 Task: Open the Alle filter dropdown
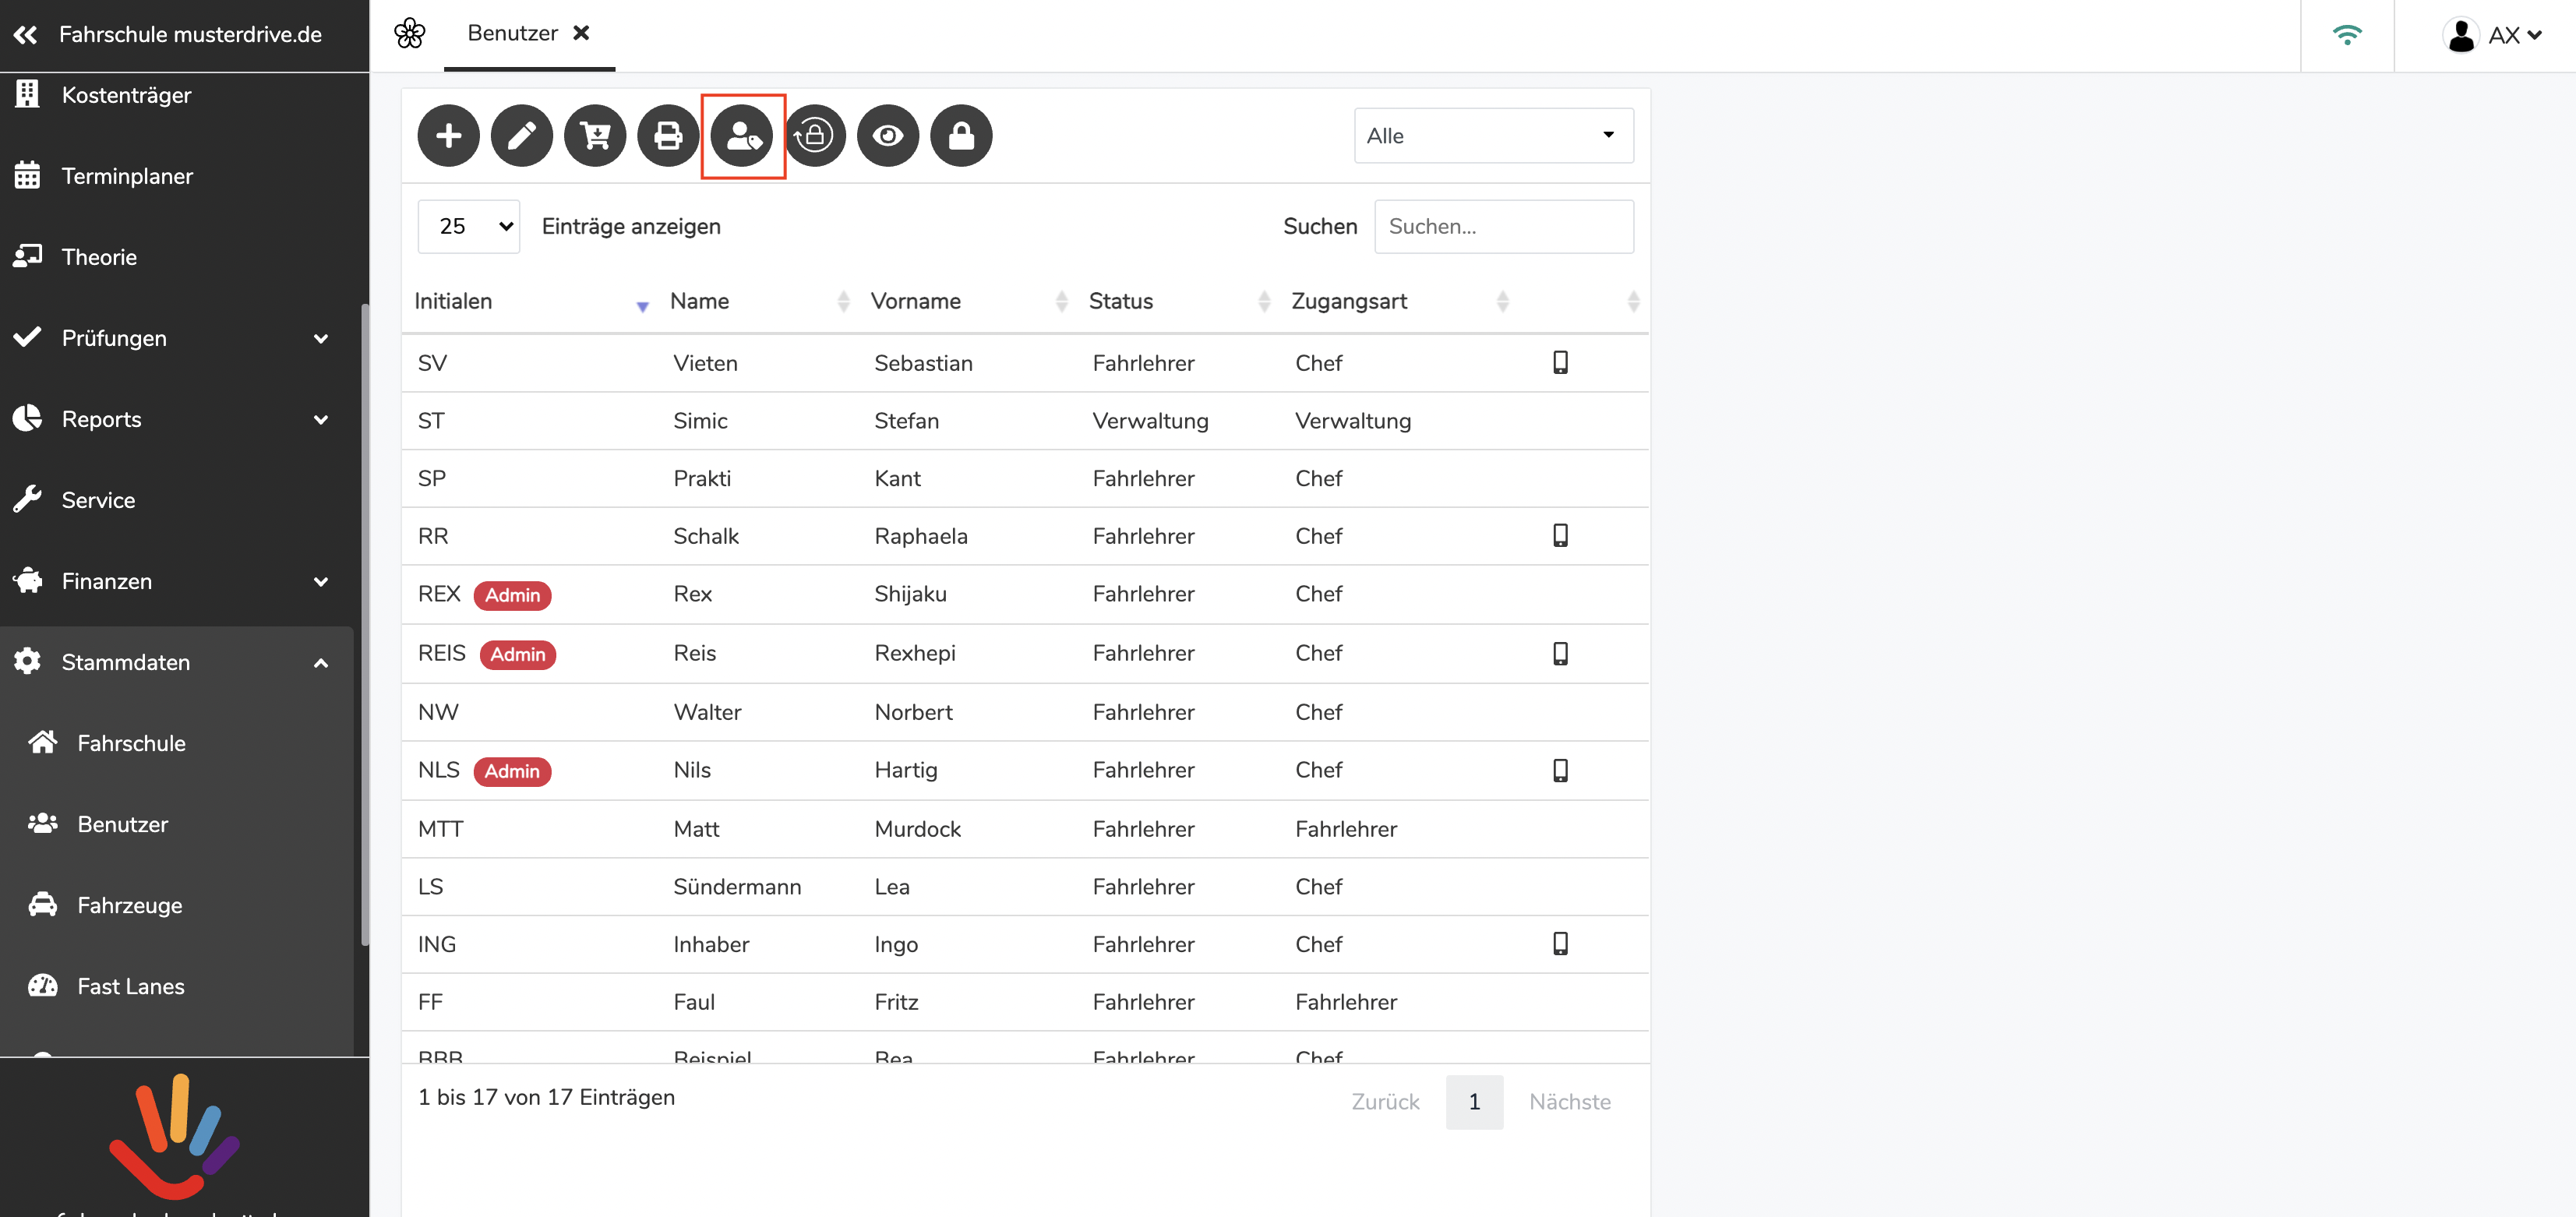point(1493,135)
